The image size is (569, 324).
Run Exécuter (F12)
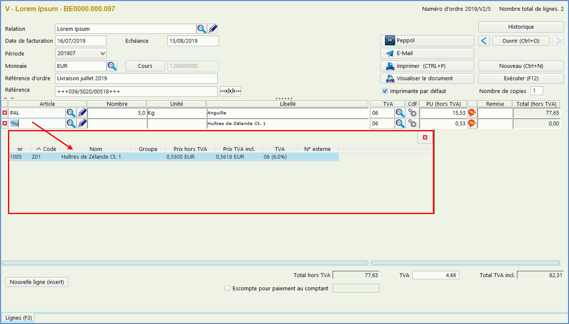521,78
